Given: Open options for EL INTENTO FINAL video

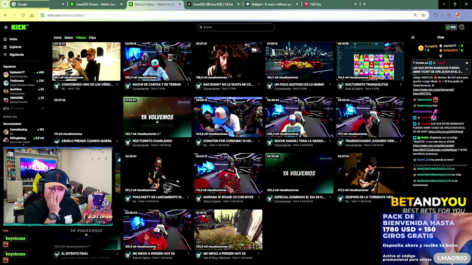Looking at the screenshot, I should click(117, 254).
